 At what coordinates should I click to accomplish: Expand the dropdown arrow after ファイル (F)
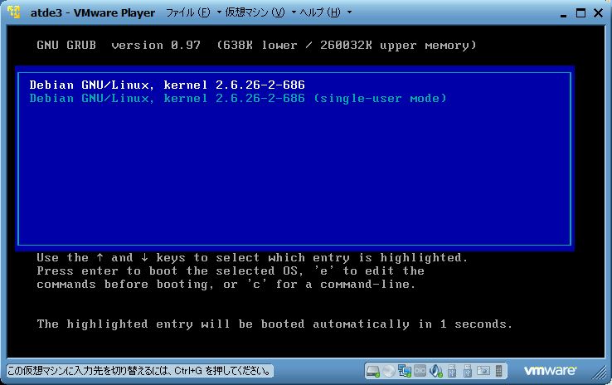(219, 12)
